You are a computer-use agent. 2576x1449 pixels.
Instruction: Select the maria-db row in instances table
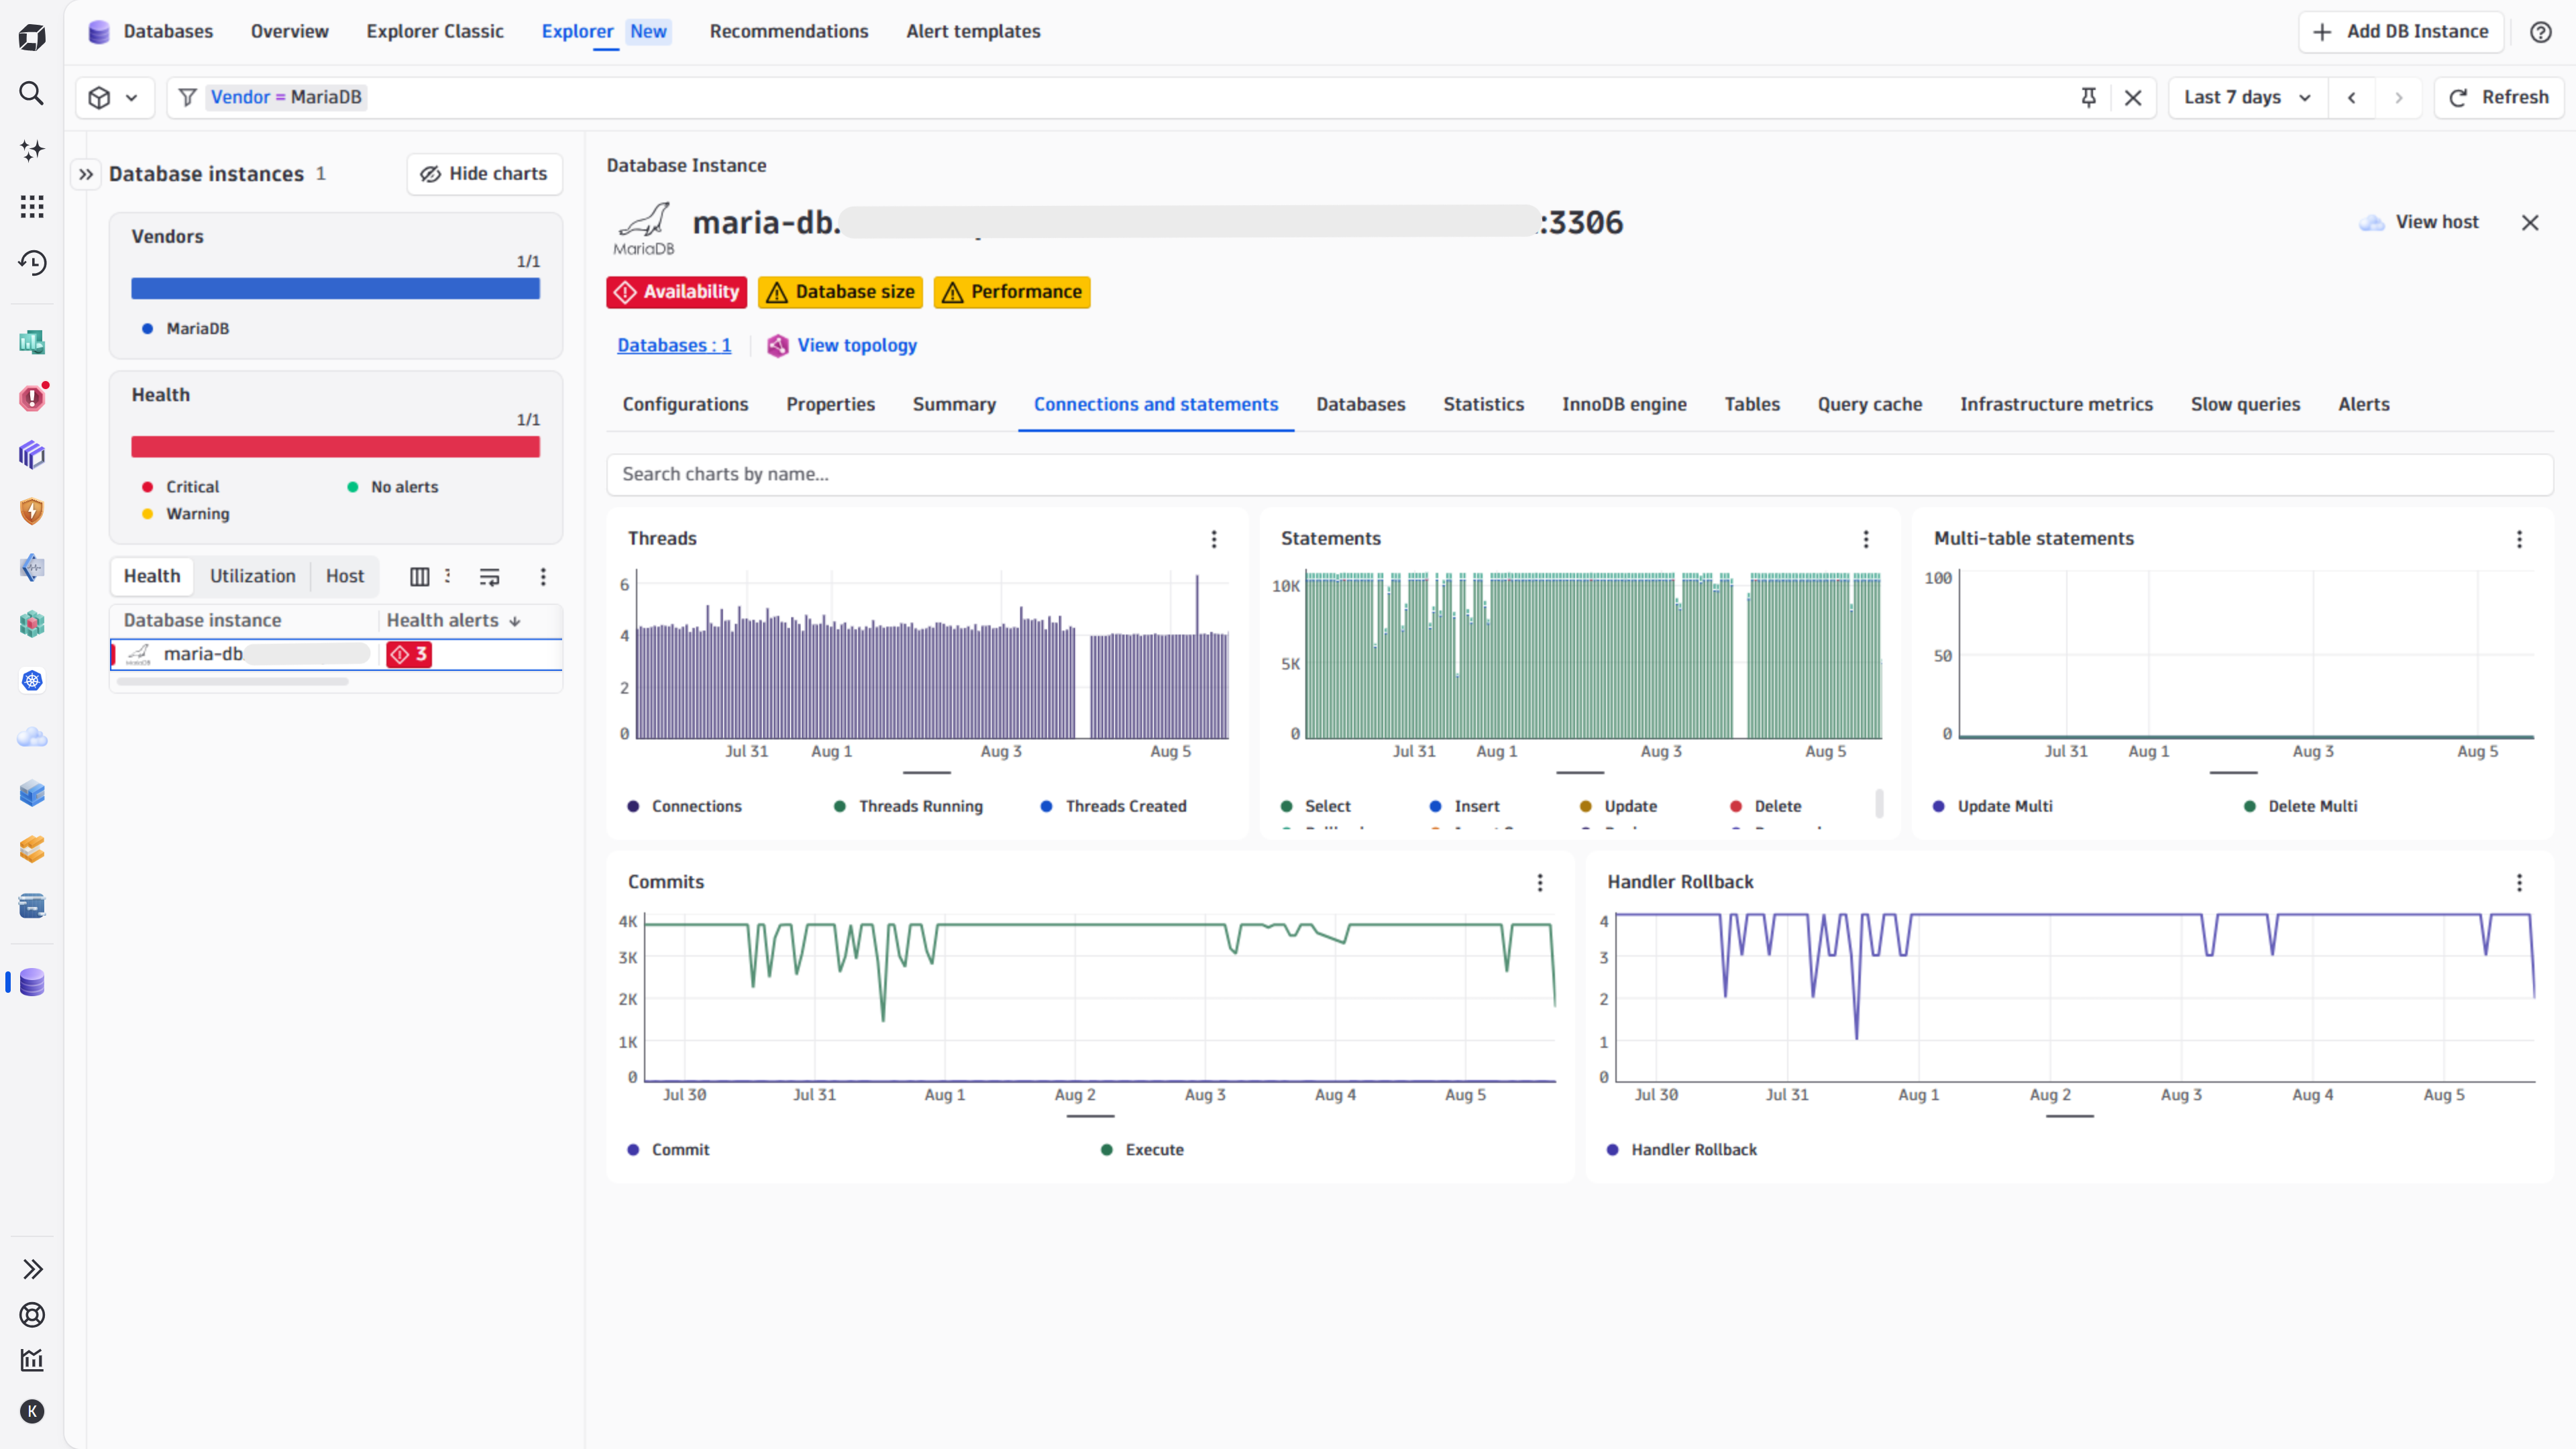pyautogui.click(x=336, y=654)
